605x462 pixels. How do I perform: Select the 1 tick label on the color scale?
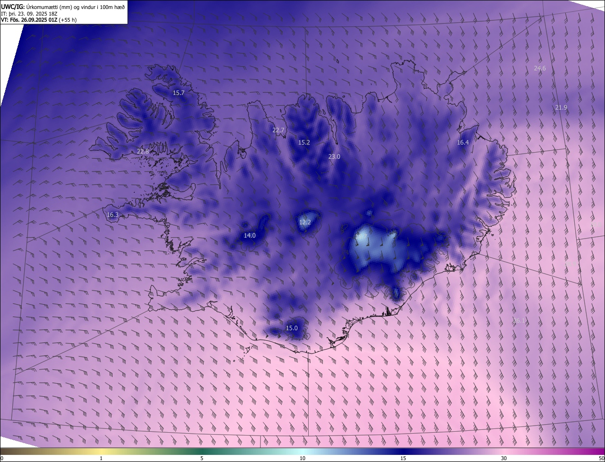tap(101, 458)
